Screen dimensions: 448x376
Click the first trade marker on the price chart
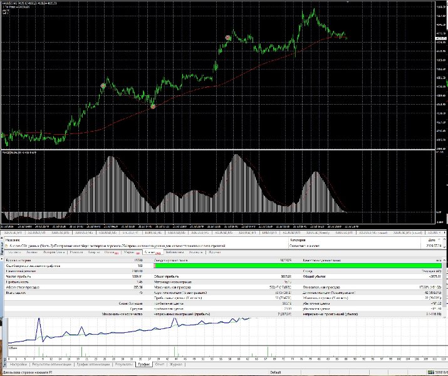(103, 85)
